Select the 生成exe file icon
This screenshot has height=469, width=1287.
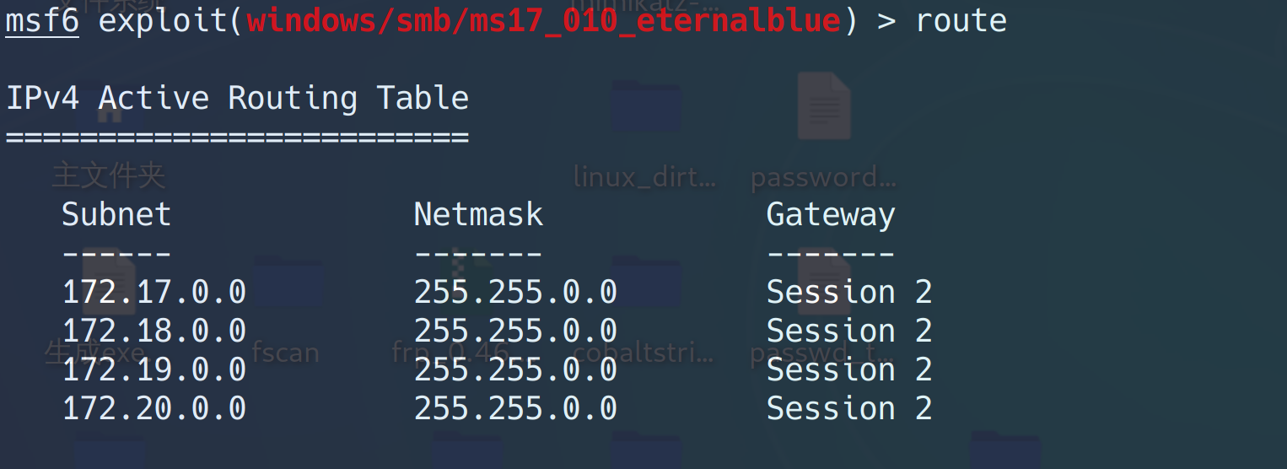click(108, 283)
